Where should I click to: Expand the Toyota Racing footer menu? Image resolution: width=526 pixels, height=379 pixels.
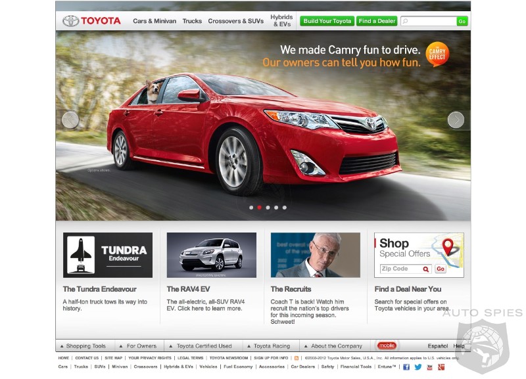point(268,346)
